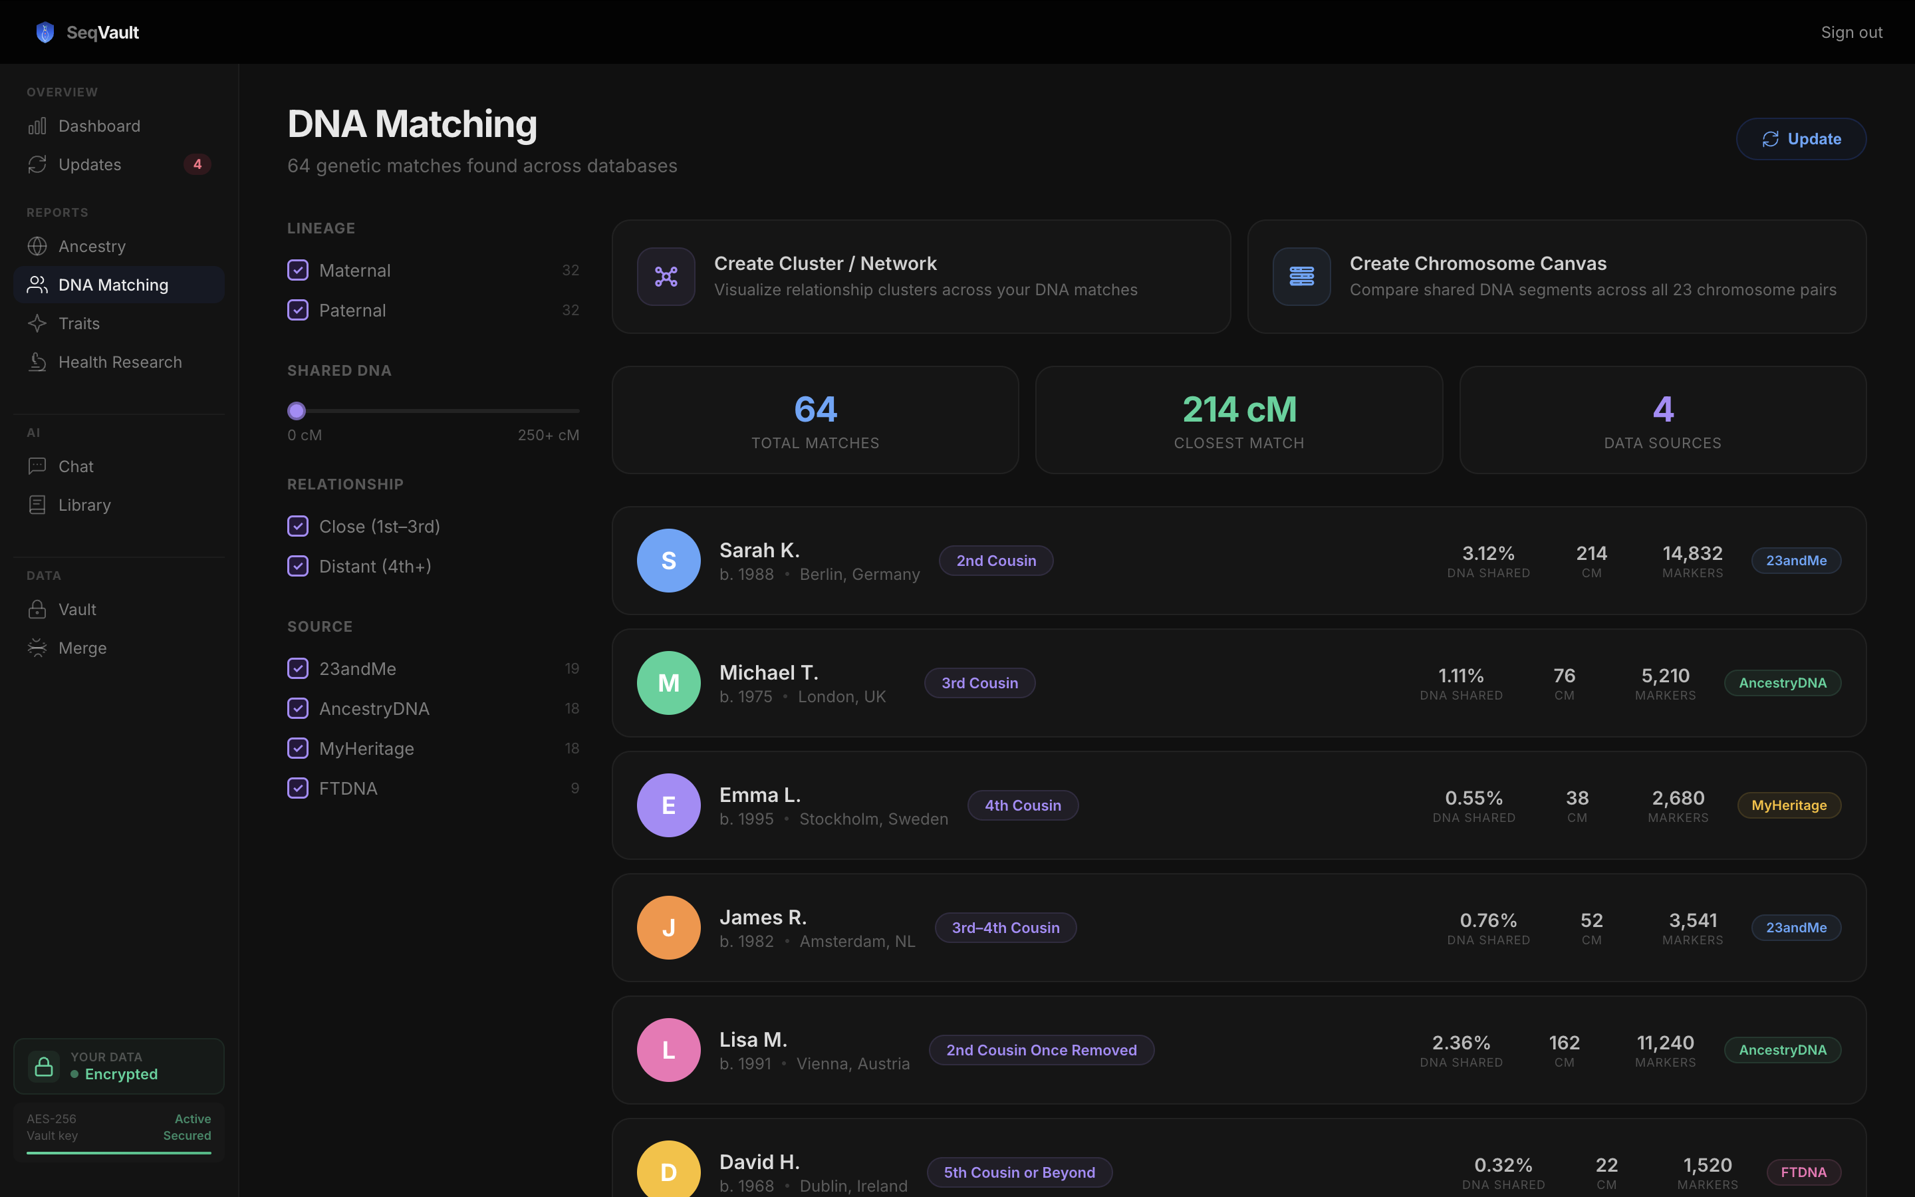Click the Ancestry globe icon
Image resolution: width=1915 pixels, height=1197 pixels.
37,245
